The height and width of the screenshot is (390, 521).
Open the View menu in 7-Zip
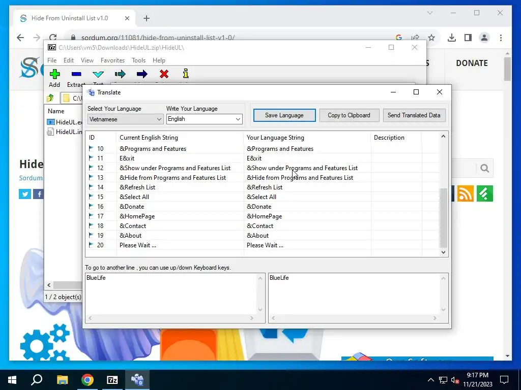tap(87, 60)
